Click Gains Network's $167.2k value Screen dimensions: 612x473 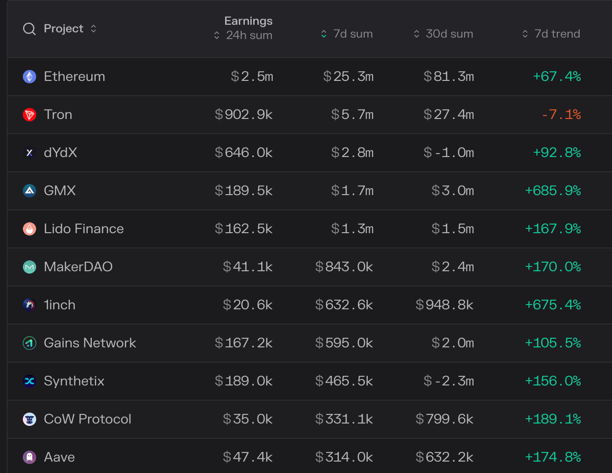click(x=244, y=343)
